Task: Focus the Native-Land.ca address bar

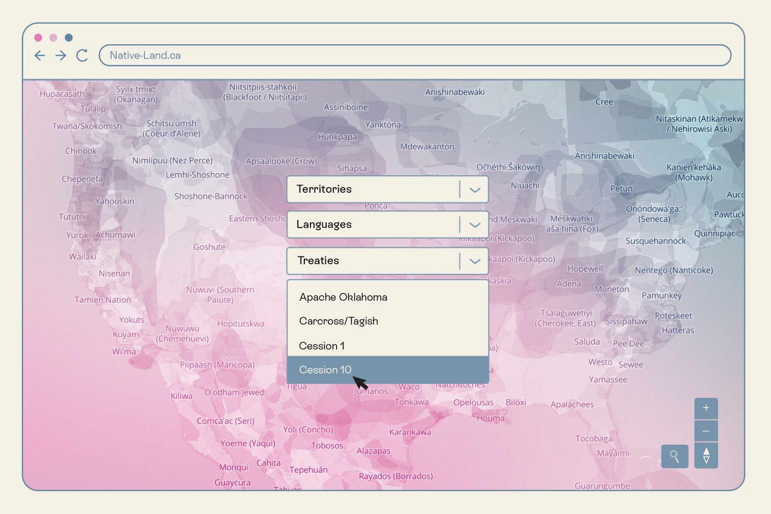Action: tap(414, 56)
